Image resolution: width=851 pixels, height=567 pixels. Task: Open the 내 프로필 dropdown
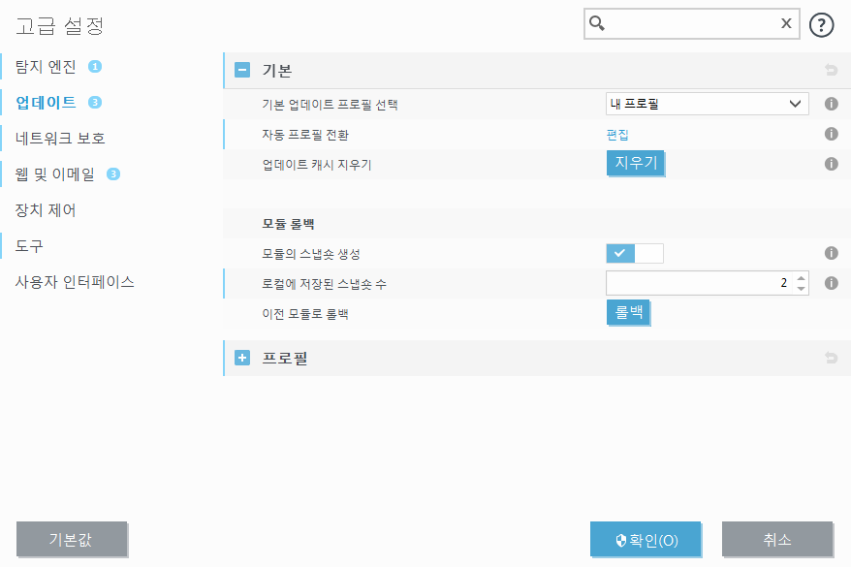click(x=707, y=104)
